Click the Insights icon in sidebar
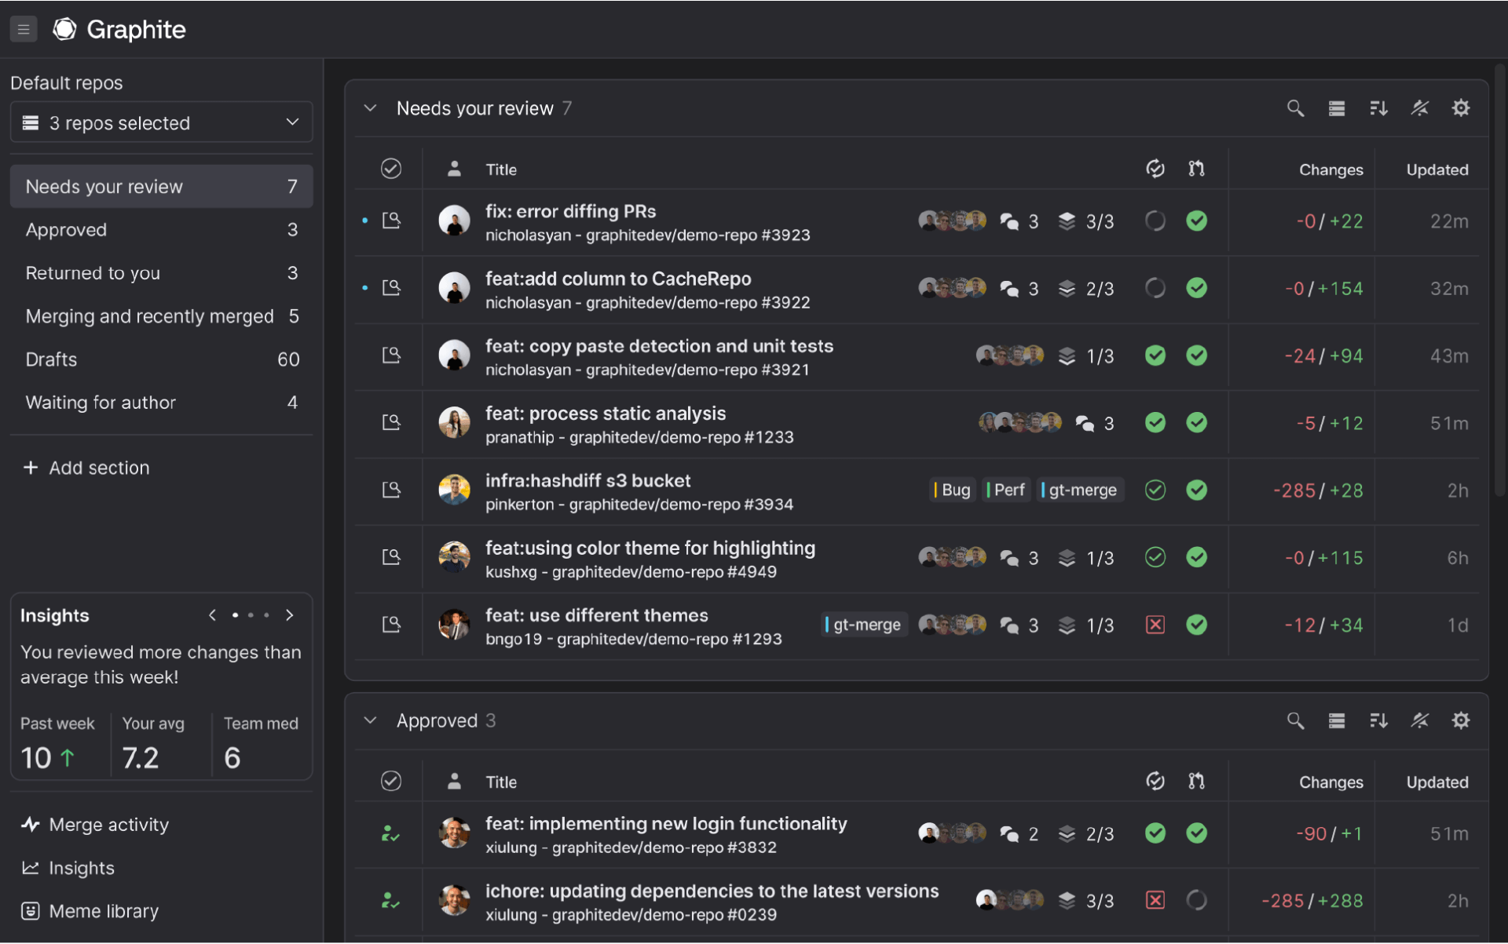Screen dimensions: 1508x944 [31, 868]
